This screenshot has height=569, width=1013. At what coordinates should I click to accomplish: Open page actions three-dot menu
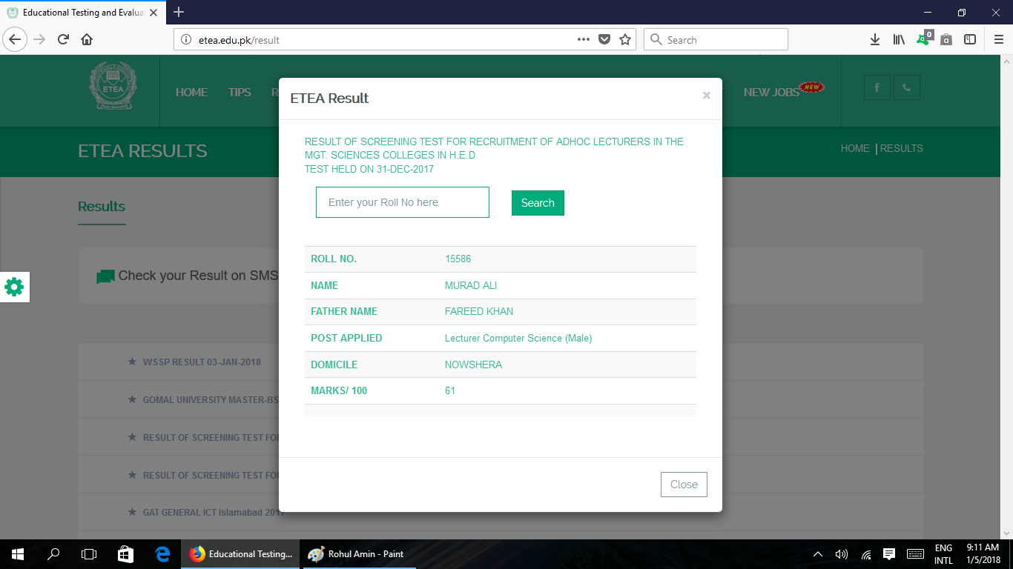(x=584, y=40)
